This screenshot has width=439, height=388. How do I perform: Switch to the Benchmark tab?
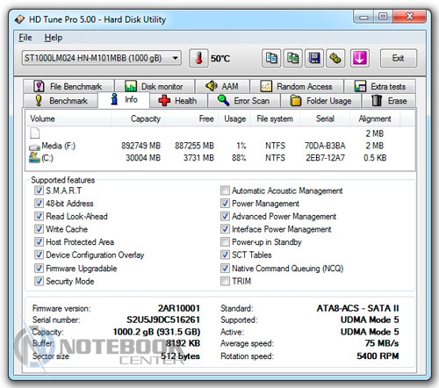61,101
